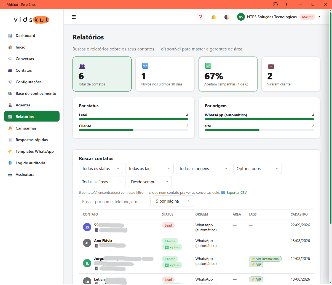
Task: Click the Exportar CSV link
Action: coord(237,192)
